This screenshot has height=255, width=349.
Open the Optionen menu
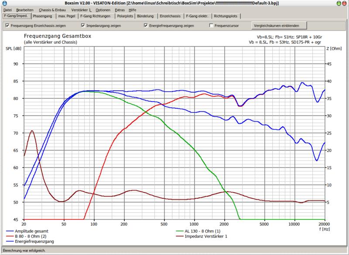[x=103, y=10]
